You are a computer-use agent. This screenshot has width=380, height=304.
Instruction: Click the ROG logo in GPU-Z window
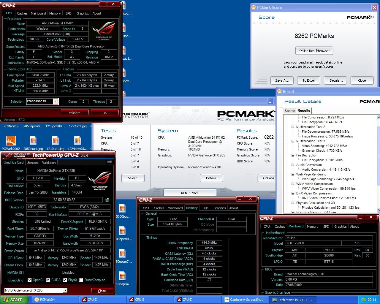(x=99, y=180)
